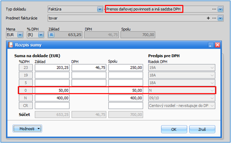Click the Základ field showing 50,00 in row 0

(x=52, y=90)
